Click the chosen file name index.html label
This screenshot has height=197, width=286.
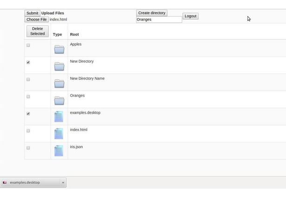tap(59, 20)
